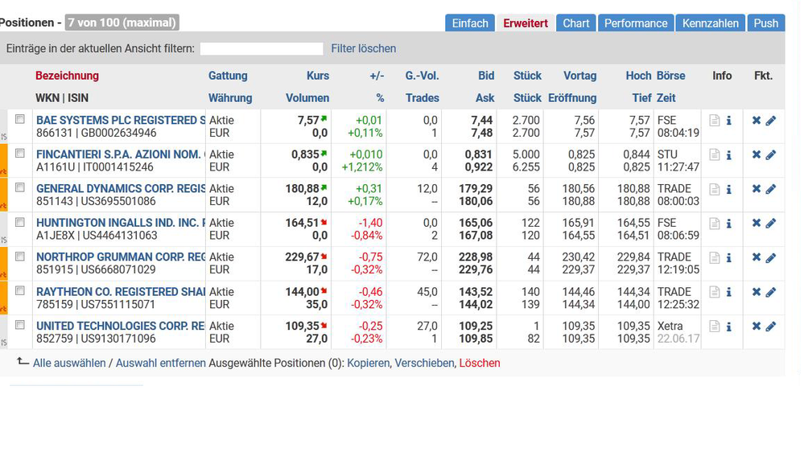Open the Raytheon Co. stock link
The height and width of the screenshot is (452, 804).
click(121, 292)
